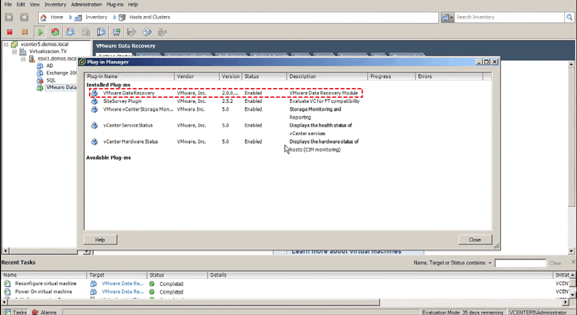Click the Plug-in Name column header
The height and width of the screenshot is (315, 577).
(x=130, y=76)
